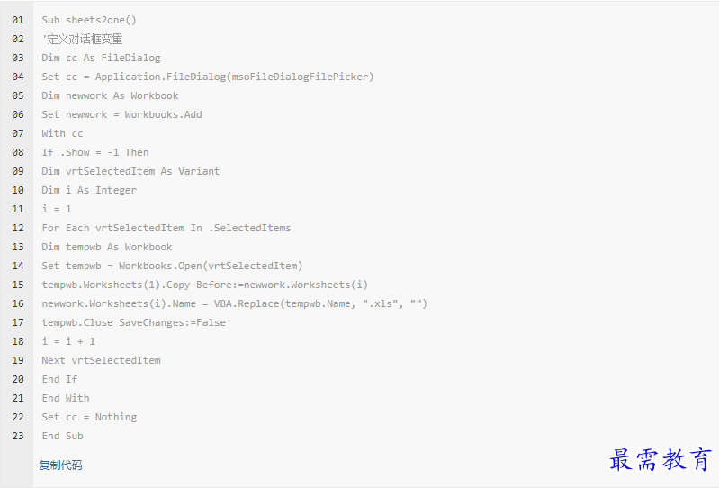The height and width of the screenshot is (488, 719).
Task: Click the For Each vrtSelectedItem line
Action: click(x=166, y=228)
